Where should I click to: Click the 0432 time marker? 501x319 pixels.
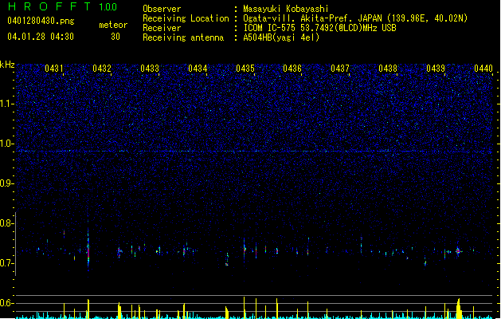102,68
